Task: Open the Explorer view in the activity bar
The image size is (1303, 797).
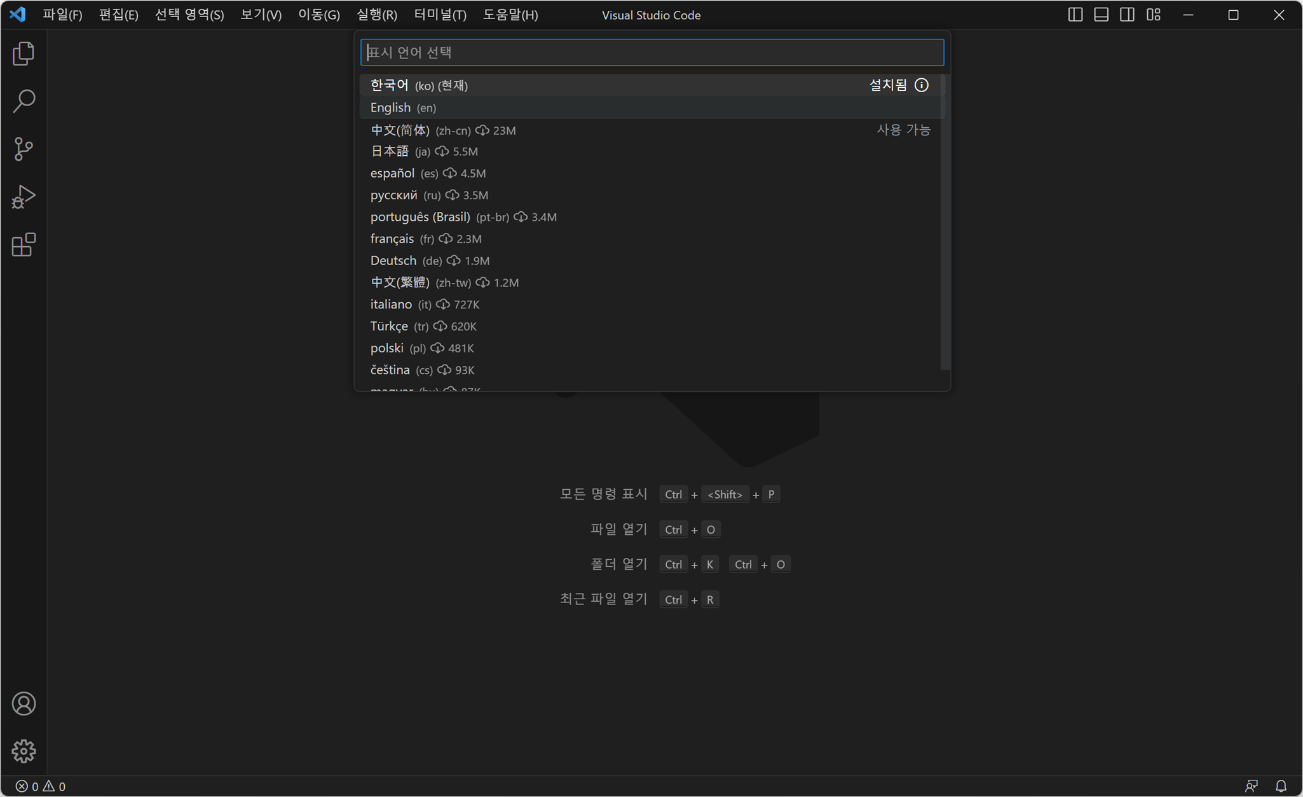Action: [24, 53]
